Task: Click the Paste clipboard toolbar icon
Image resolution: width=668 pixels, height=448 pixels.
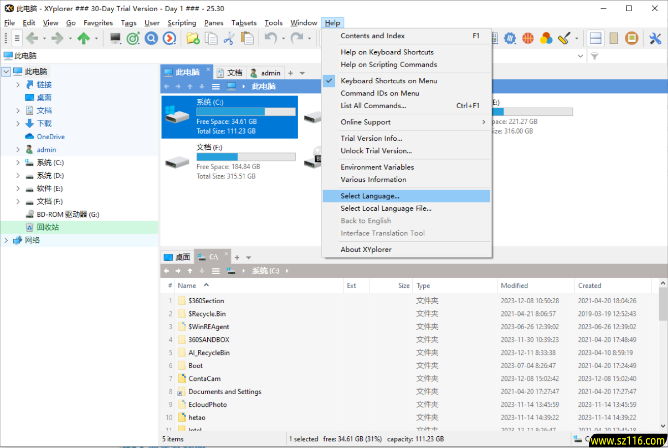Action: tap(247, 38)
